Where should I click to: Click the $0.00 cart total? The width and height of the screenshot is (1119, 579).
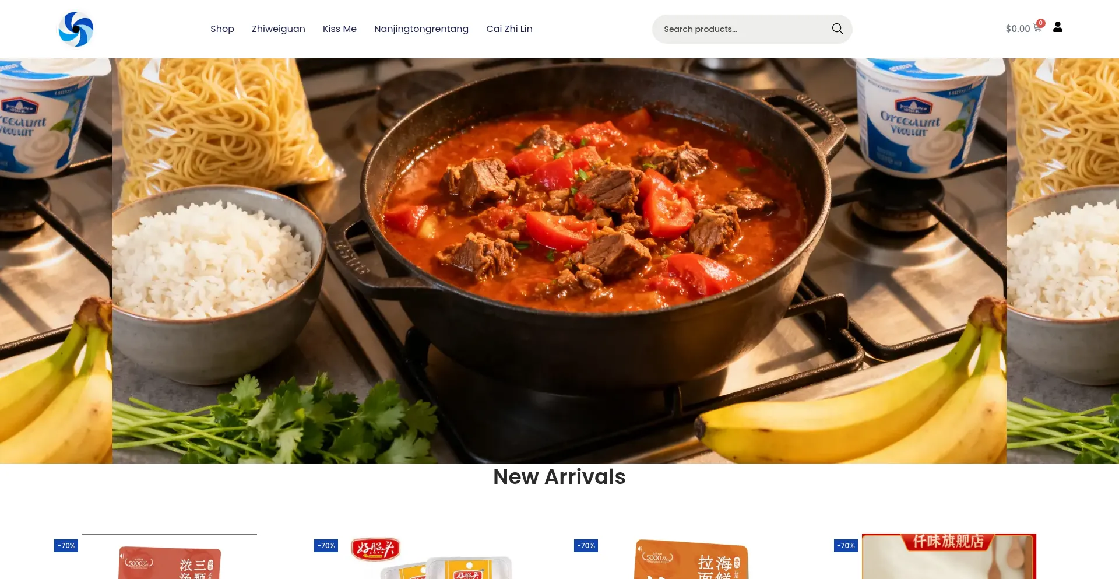[x=1018, y=29]
